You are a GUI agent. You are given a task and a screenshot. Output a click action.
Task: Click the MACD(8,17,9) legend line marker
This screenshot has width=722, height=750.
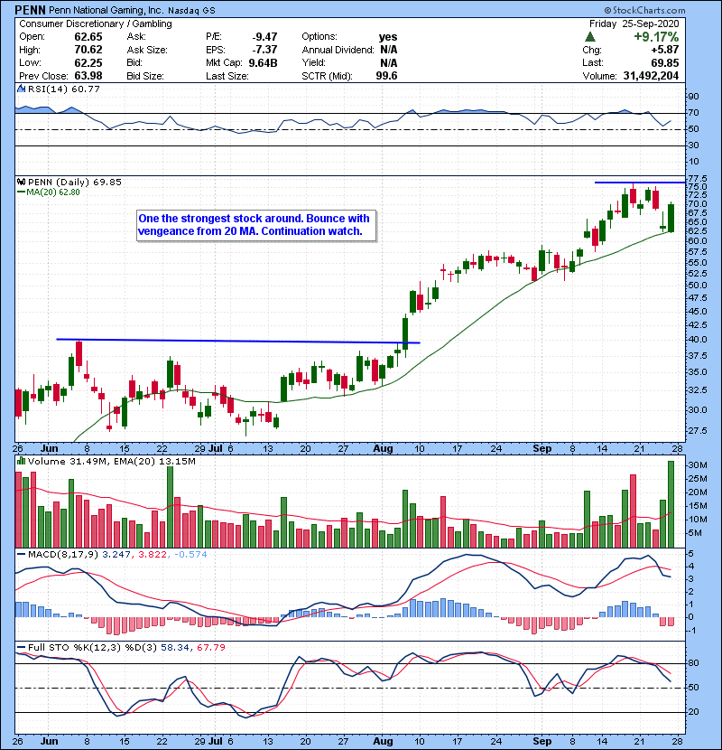click(x=21, y=555)
